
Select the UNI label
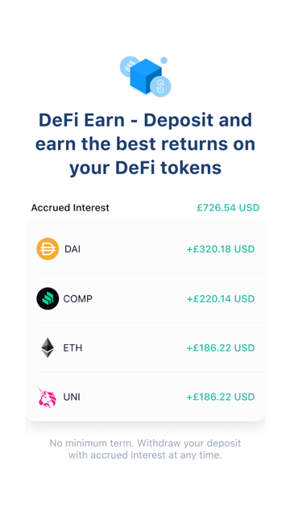(x=72, y=397)
